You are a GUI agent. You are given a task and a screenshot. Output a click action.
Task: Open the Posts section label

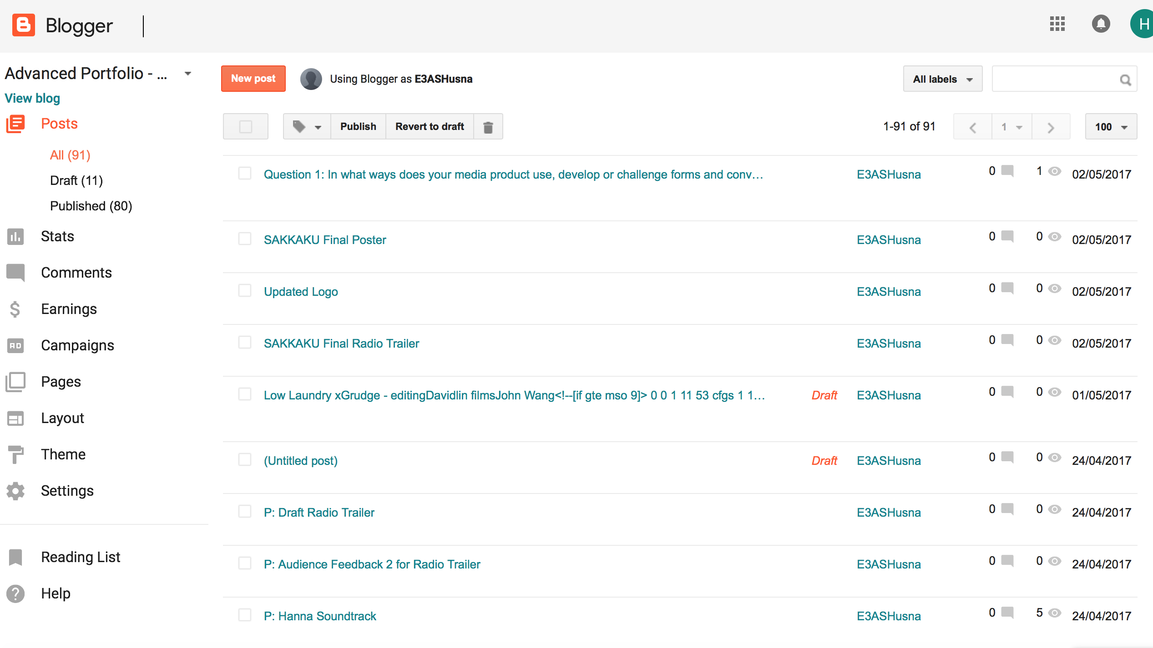(x=59, y=124)
